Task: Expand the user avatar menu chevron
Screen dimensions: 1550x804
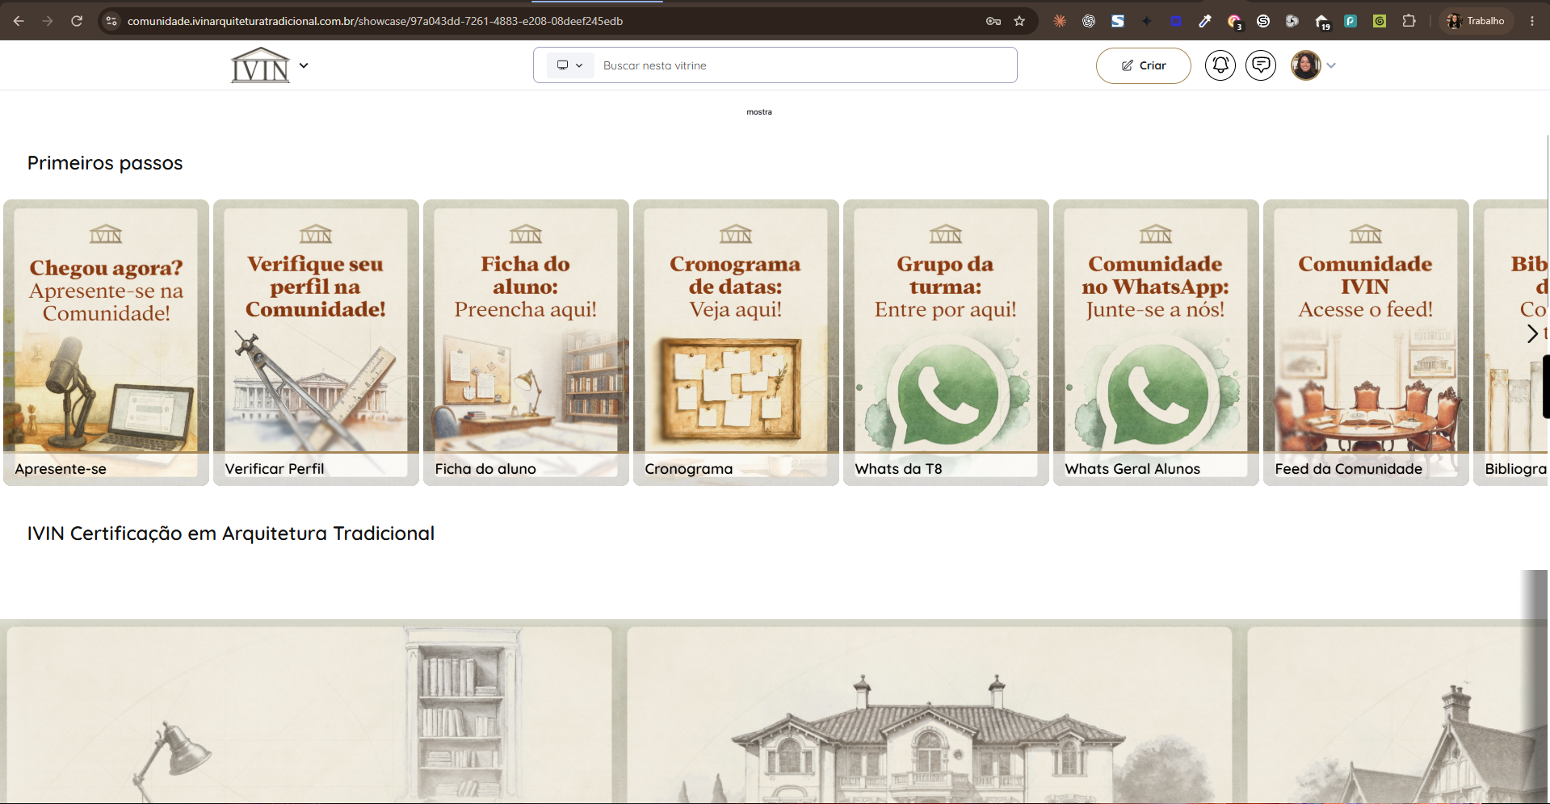Action: tap(1331, 65)
